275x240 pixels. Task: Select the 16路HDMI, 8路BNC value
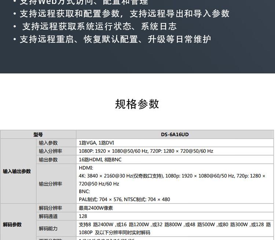click(x=100, y=160)
